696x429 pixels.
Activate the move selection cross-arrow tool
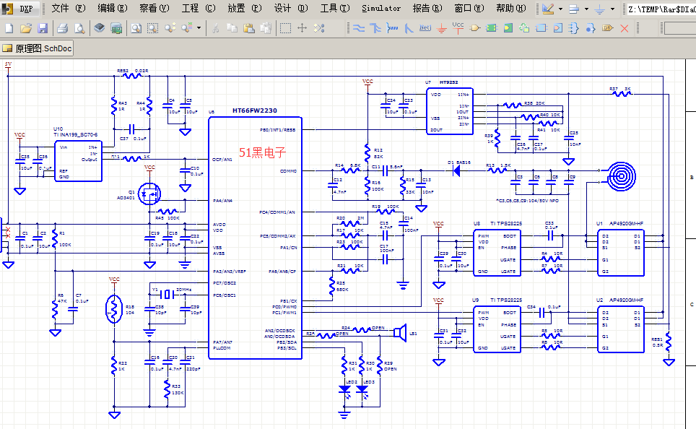pos(303,28)
